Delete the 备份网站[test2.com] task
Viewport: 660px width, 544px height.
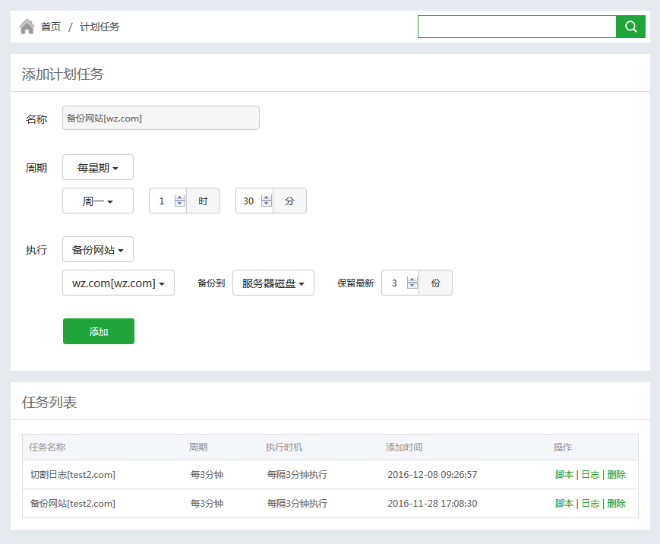(616, 504)
